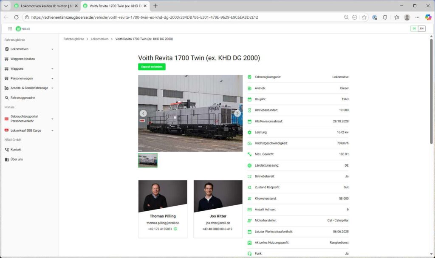The height and width of the screenshot is (258, 435).
Task: Switch site language to DE
Action: 414,28
